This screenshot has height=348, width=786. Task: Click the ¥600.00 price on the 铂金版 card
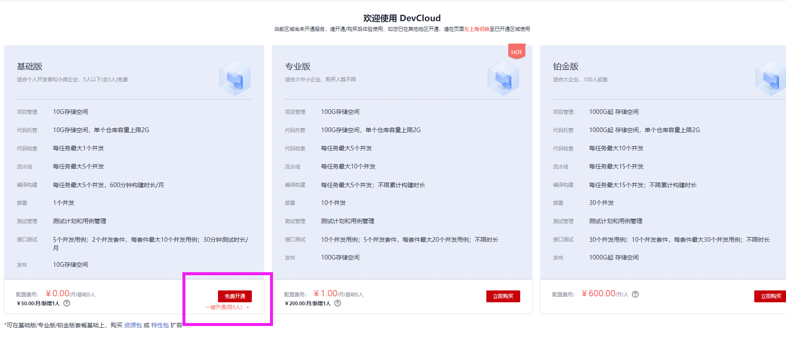click(x=598, y=293)
